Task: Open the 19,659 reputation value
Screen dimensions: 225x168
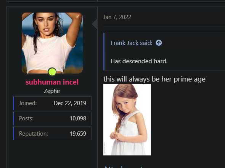Action: coord(78,134)
